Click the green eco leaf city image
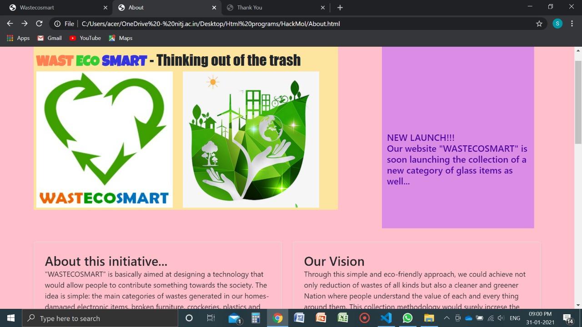The image size is (582, 327). [251, 139]
